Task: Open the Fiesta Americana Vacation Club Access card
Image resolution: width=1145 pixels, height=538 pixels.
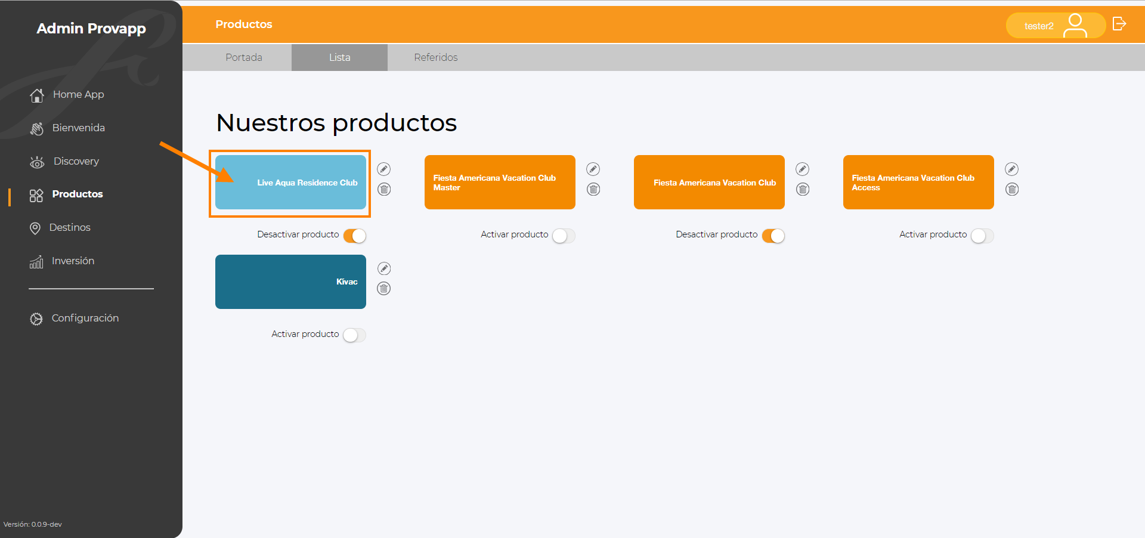Action: 918,182
